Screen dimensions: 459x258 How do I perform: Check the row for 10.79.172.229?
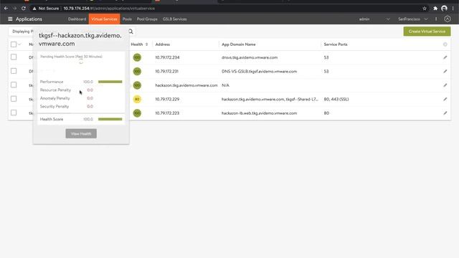pyautogui.click(x=14, y=99)
